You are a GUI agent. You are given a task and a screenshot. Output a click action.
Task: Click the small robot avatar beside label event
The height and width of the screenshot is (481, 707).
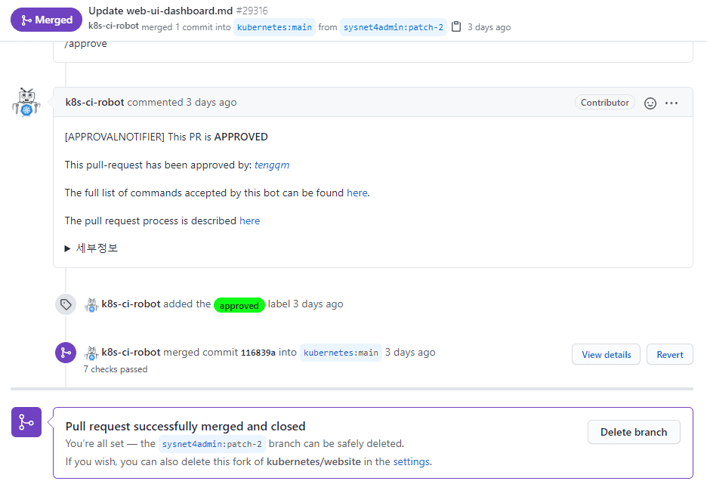click(91, 304)
